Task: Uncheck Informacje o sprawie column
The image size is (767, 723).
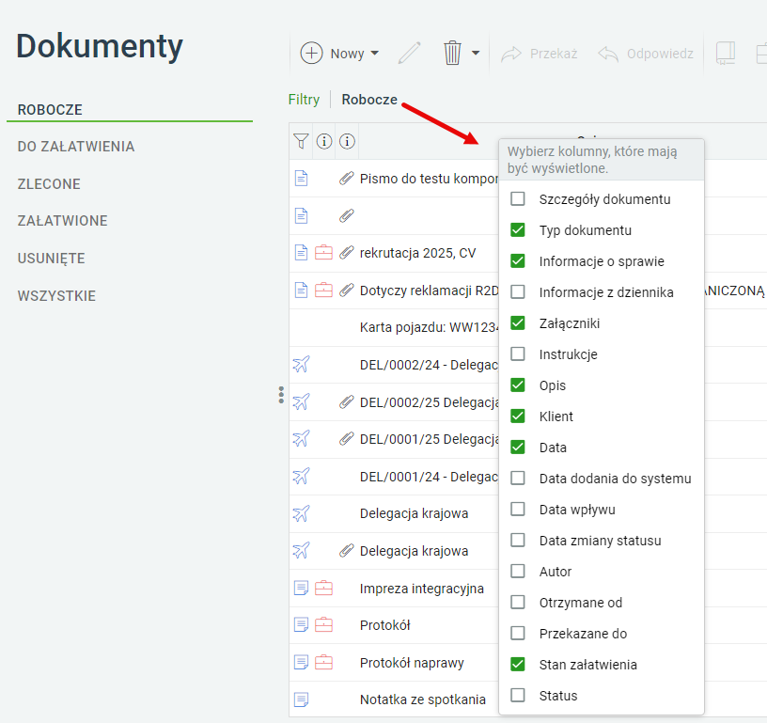Action: tap(518, 260)
